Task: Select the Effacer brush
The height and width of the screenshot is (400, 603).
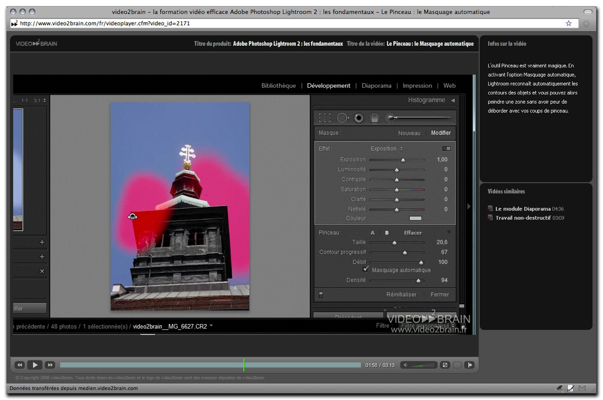Action: pos(413,233)
